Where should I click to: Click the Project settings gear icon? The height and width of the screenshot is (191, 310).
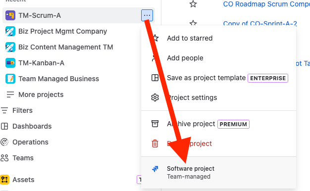tap(155, 97)
